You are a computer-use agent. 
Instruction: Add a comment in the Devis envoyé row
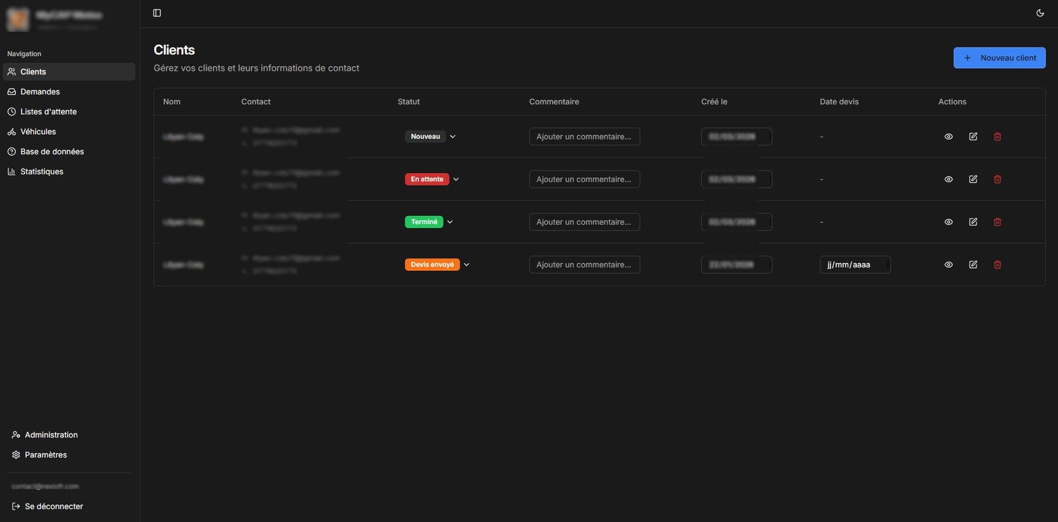pos(585,265)
